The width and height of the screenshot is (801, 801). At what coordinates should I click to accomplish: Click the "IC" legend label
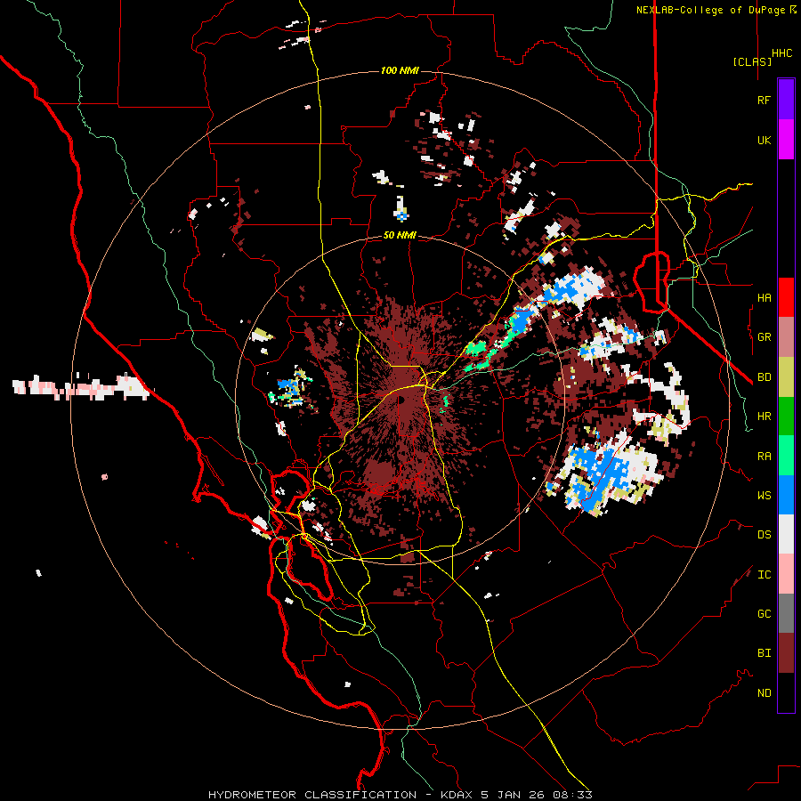(764, 575)
